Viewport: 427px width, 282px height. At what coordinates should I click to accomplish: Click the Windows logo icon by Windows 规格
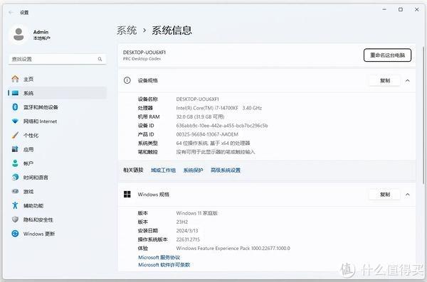[x=127, y=194]
